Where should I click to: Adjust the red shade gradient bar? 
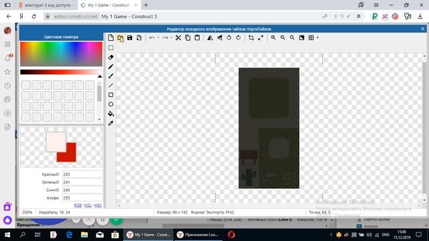click(61, 72)
